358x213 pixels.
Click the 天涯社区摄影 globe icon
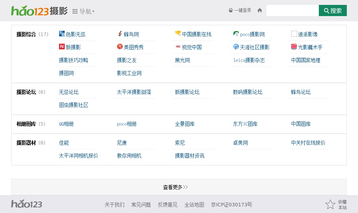[x=236, y=47]
